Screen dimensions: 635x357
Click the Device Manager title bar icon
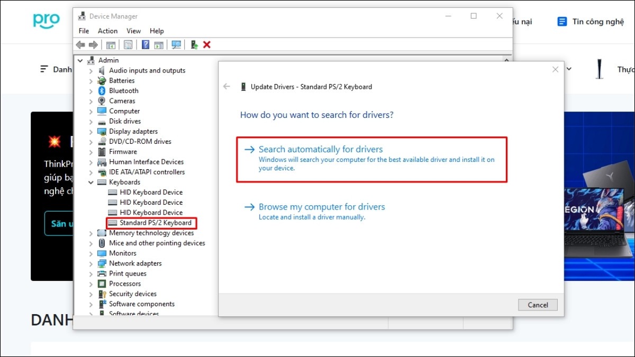[81, 16]
